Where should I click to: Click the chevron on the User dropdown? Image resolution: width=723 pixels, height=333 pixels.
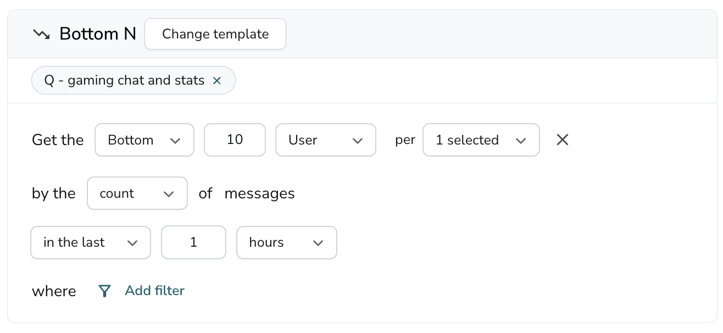(357, 140)
